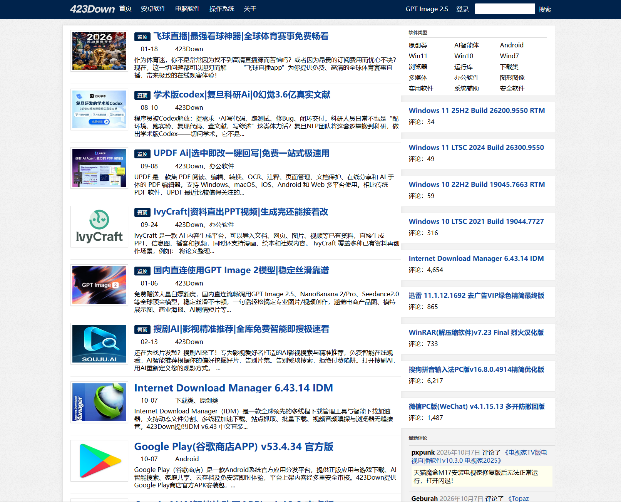Open the 关于 menu item

[250, 8]
